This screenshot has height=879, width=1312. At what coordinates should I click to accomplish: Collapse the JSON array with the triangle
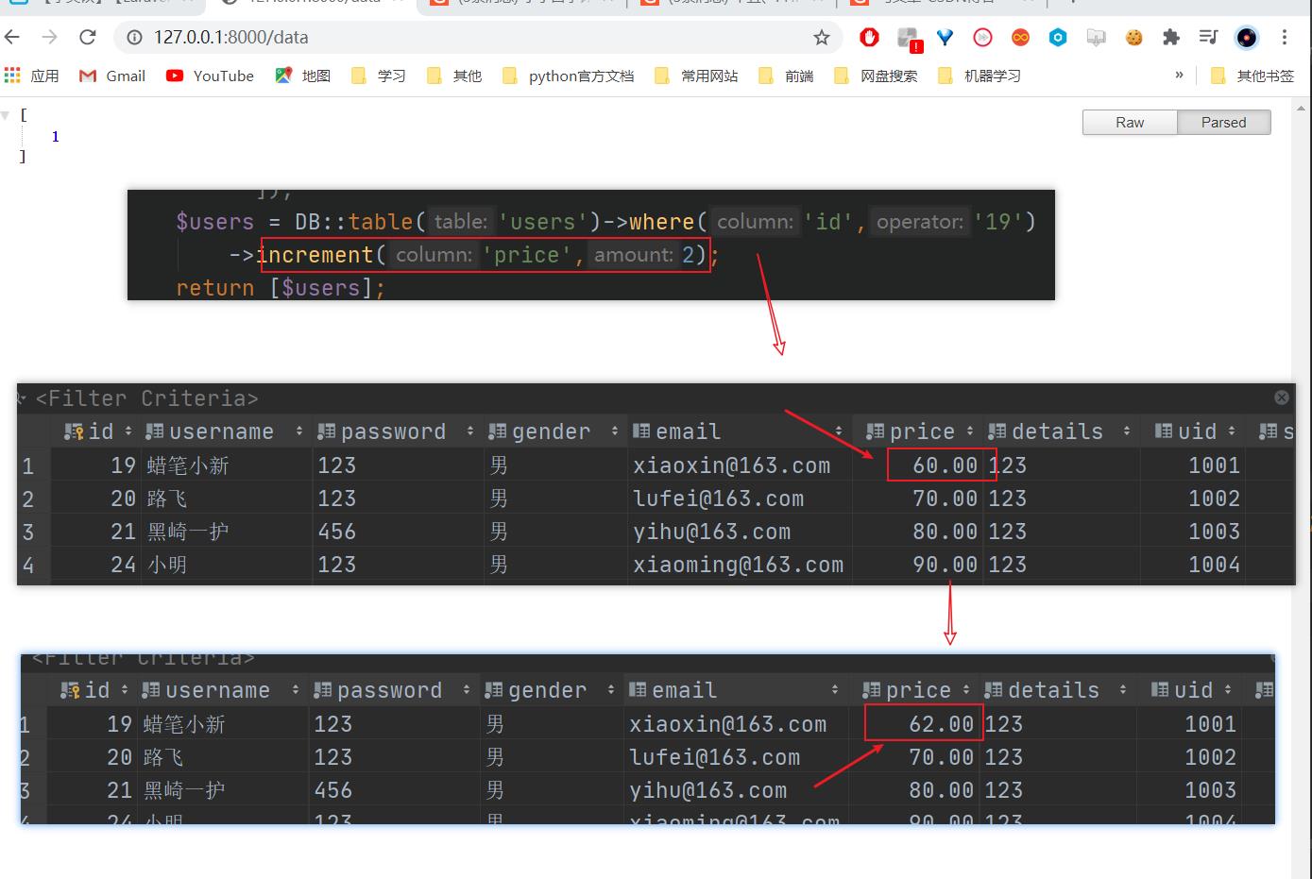point(6,115)
